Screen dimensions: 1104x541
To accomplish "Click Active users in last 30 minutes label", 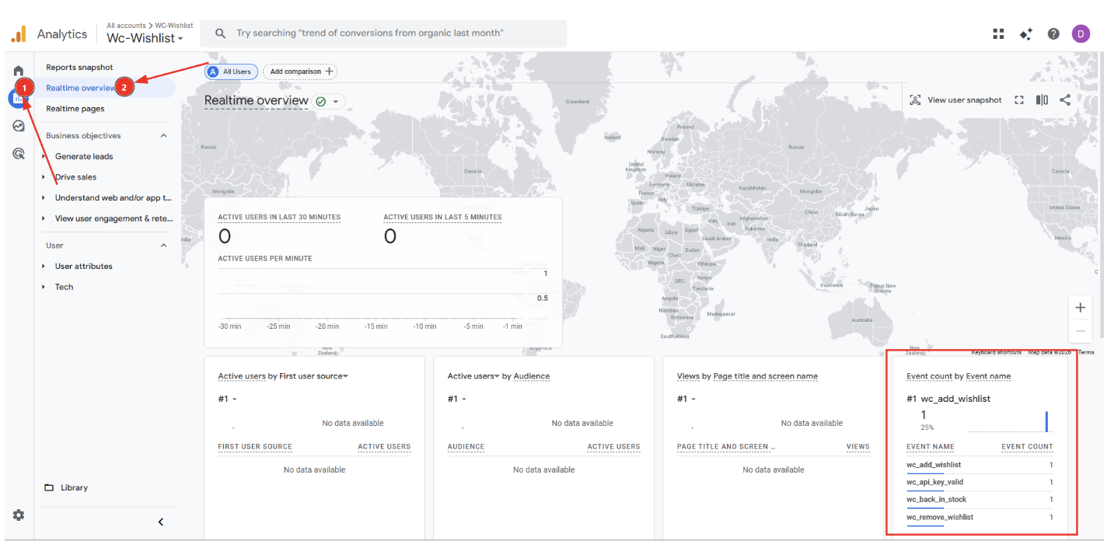I will (x=279, y=218).
